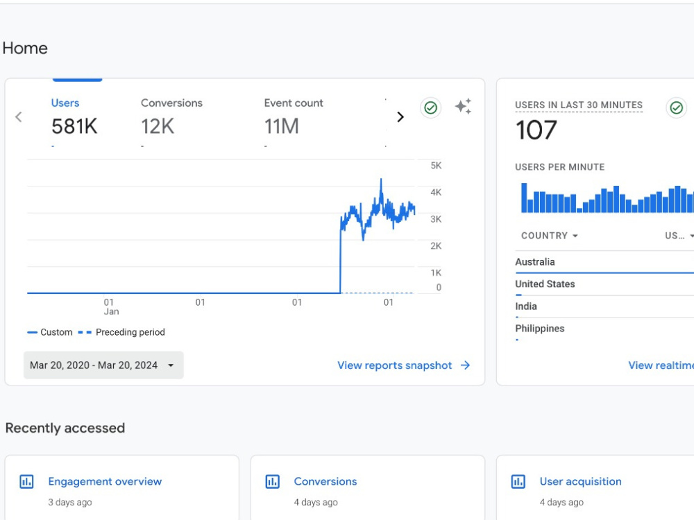Click the Home page heading
Image resolution: width=694 pixels, height=520 pixels.
coord(25,49)
